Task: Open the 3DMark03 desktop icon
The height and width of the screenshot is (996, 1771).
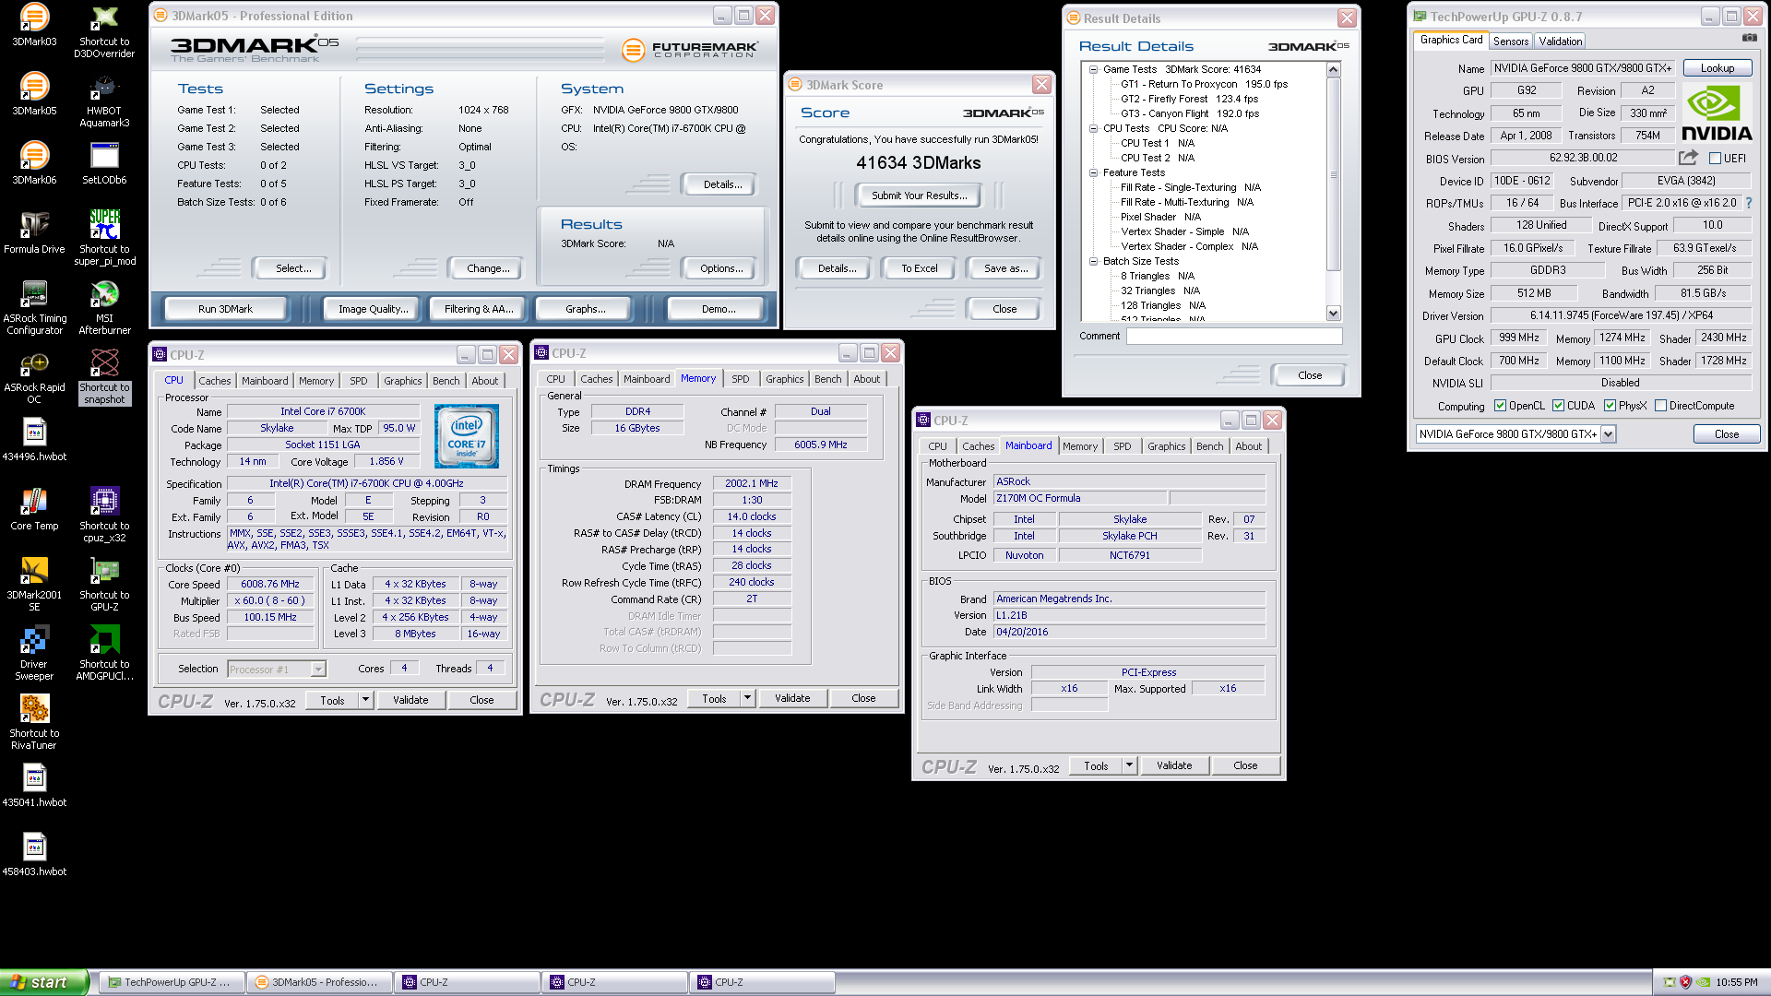Action: 34,25
